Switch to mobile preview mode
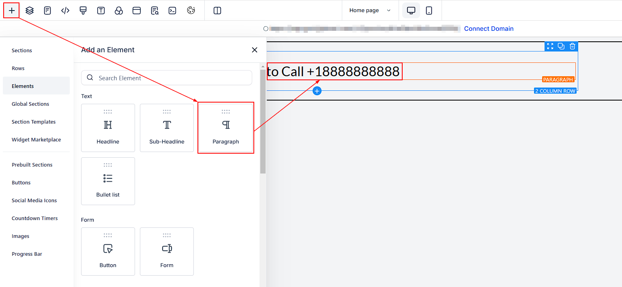622x287 pixels. [429, 11]
